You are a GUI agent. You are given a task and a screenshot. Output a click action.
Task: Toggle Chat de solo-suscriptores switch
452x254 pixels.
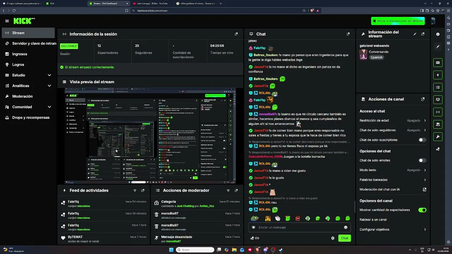tap(422, 140)
